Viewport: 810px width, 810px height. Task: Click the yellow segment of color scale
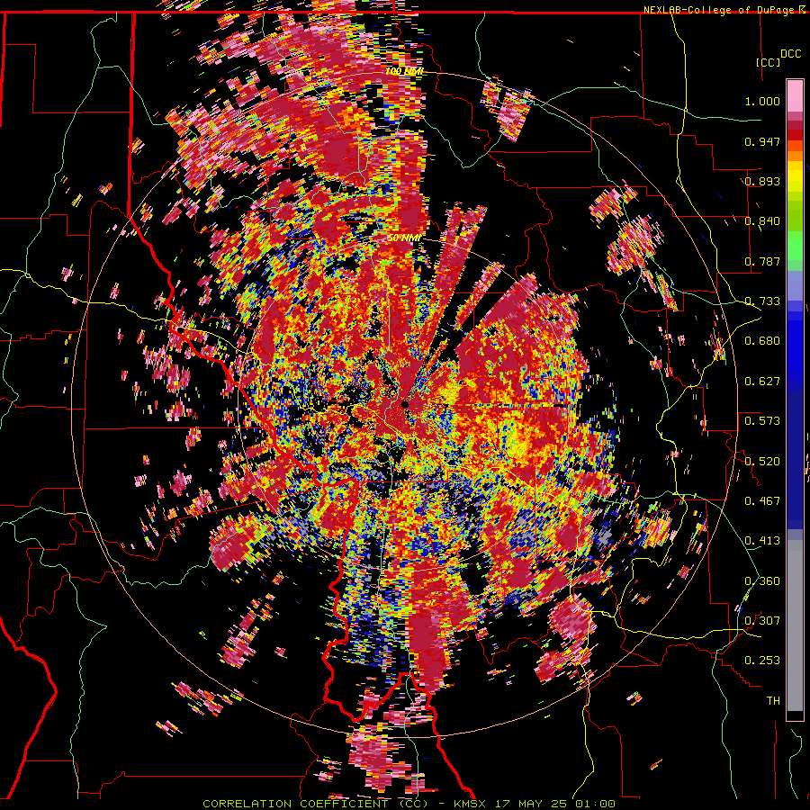point(795,176)
